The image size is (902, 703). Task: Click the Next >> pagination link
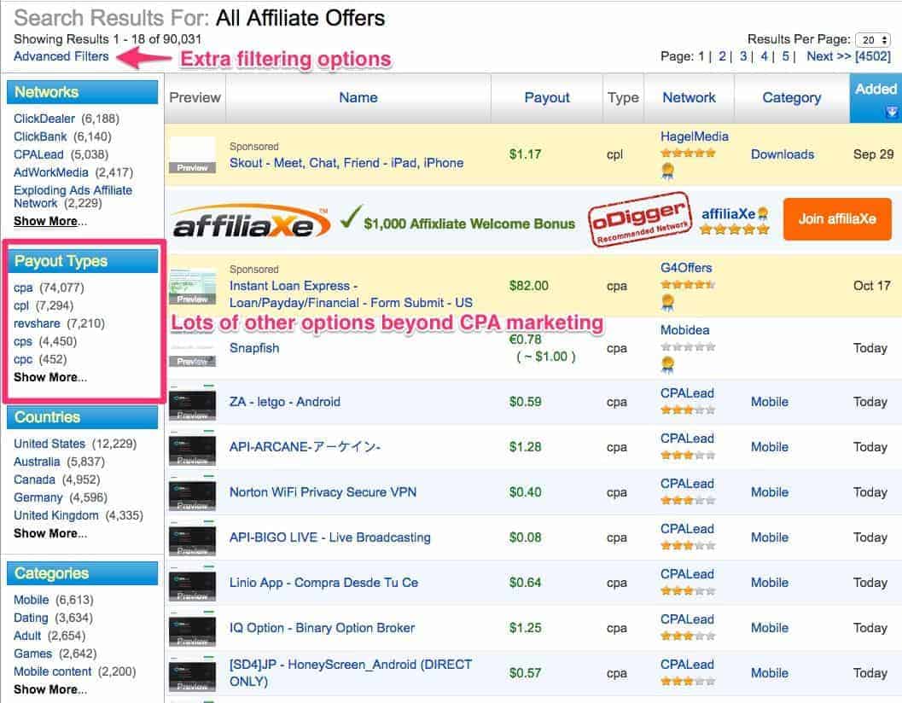829,56
